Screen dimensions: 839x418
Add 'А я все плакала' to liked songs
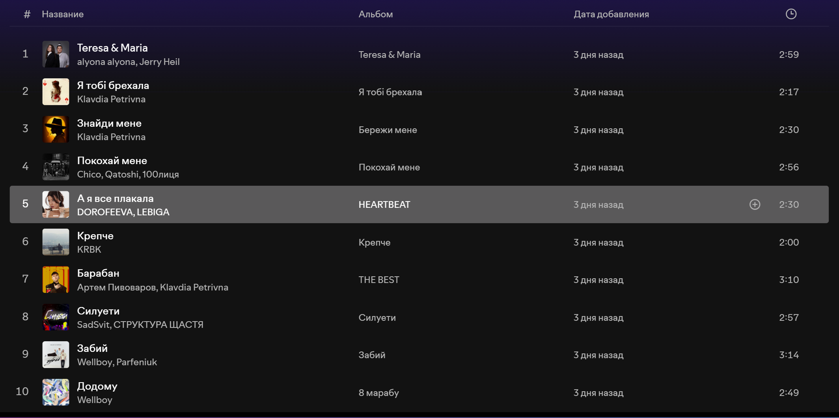coord(755,205)
